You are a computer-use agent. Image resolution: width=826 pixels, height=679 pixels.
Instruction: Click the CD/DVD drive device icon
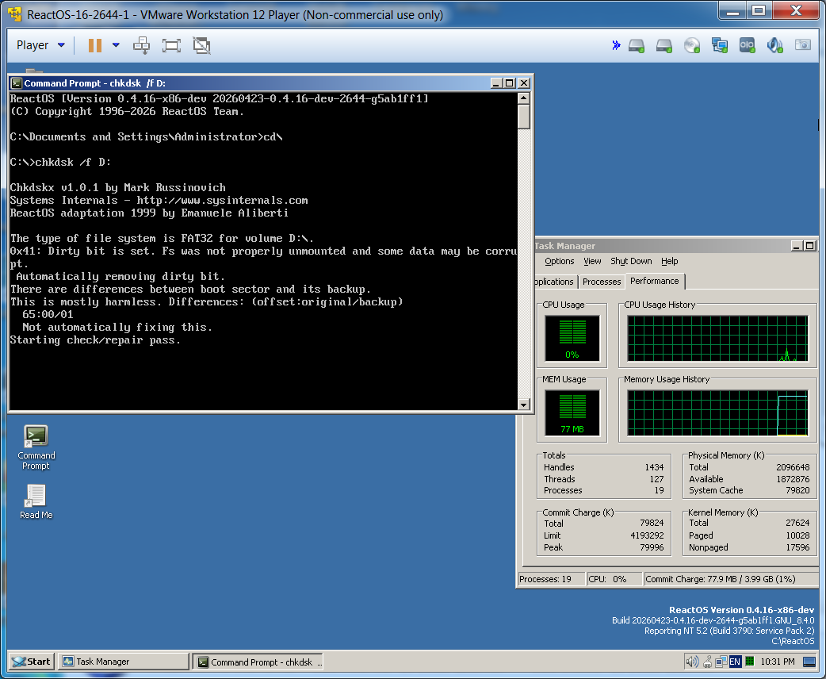coord(691,45)
